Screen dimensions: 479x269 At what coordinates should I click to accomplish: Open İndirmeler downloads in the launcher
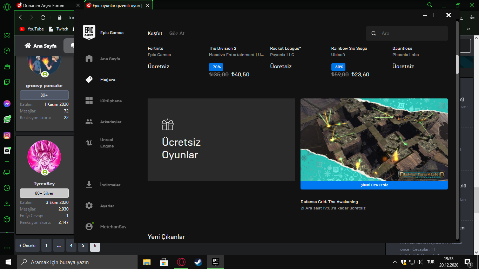pyautogui.click(x=103, y=185)
